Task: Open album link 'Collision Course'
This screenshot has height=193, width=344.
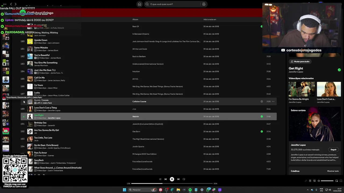Action: click(139, 102)
